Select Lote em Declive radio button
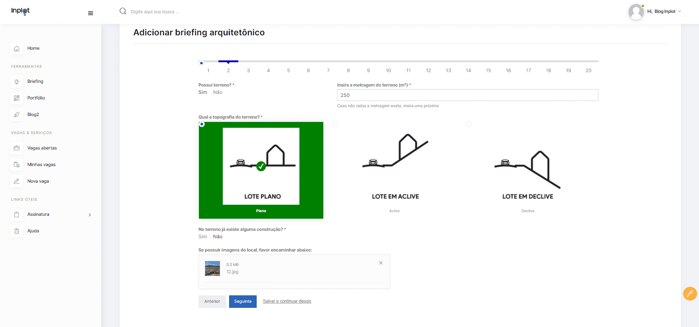699x327 pixels. (x=468, y=124)
